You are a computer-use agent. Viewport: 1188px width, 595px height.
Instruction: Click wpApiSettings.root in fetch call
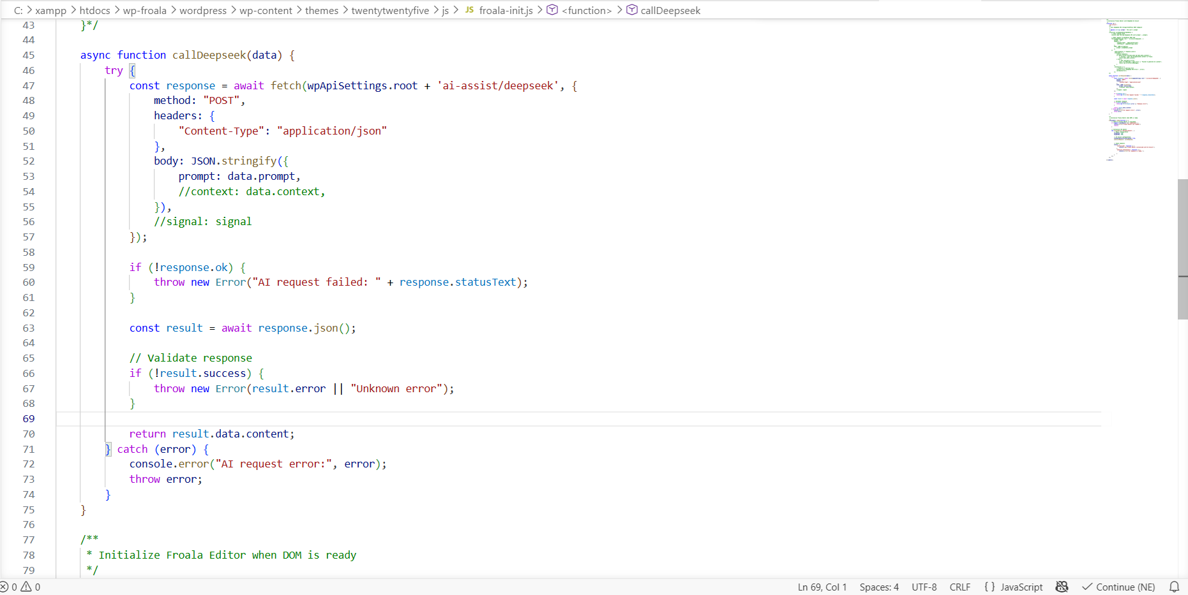(363, 85)
